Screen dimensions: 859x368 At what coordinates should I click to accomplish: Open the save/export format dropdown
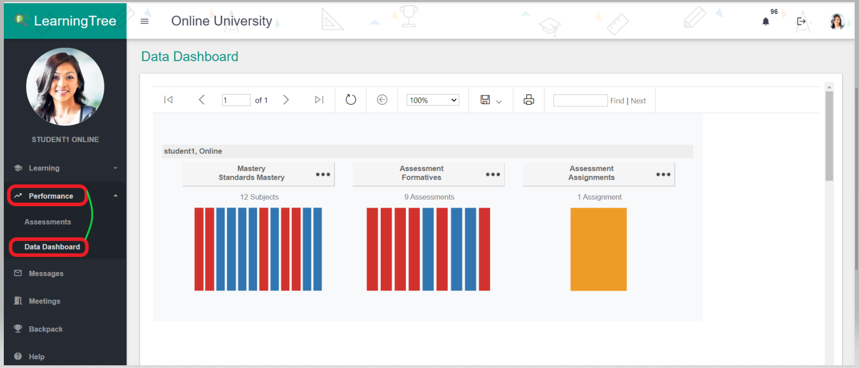(x=491, y=100)
